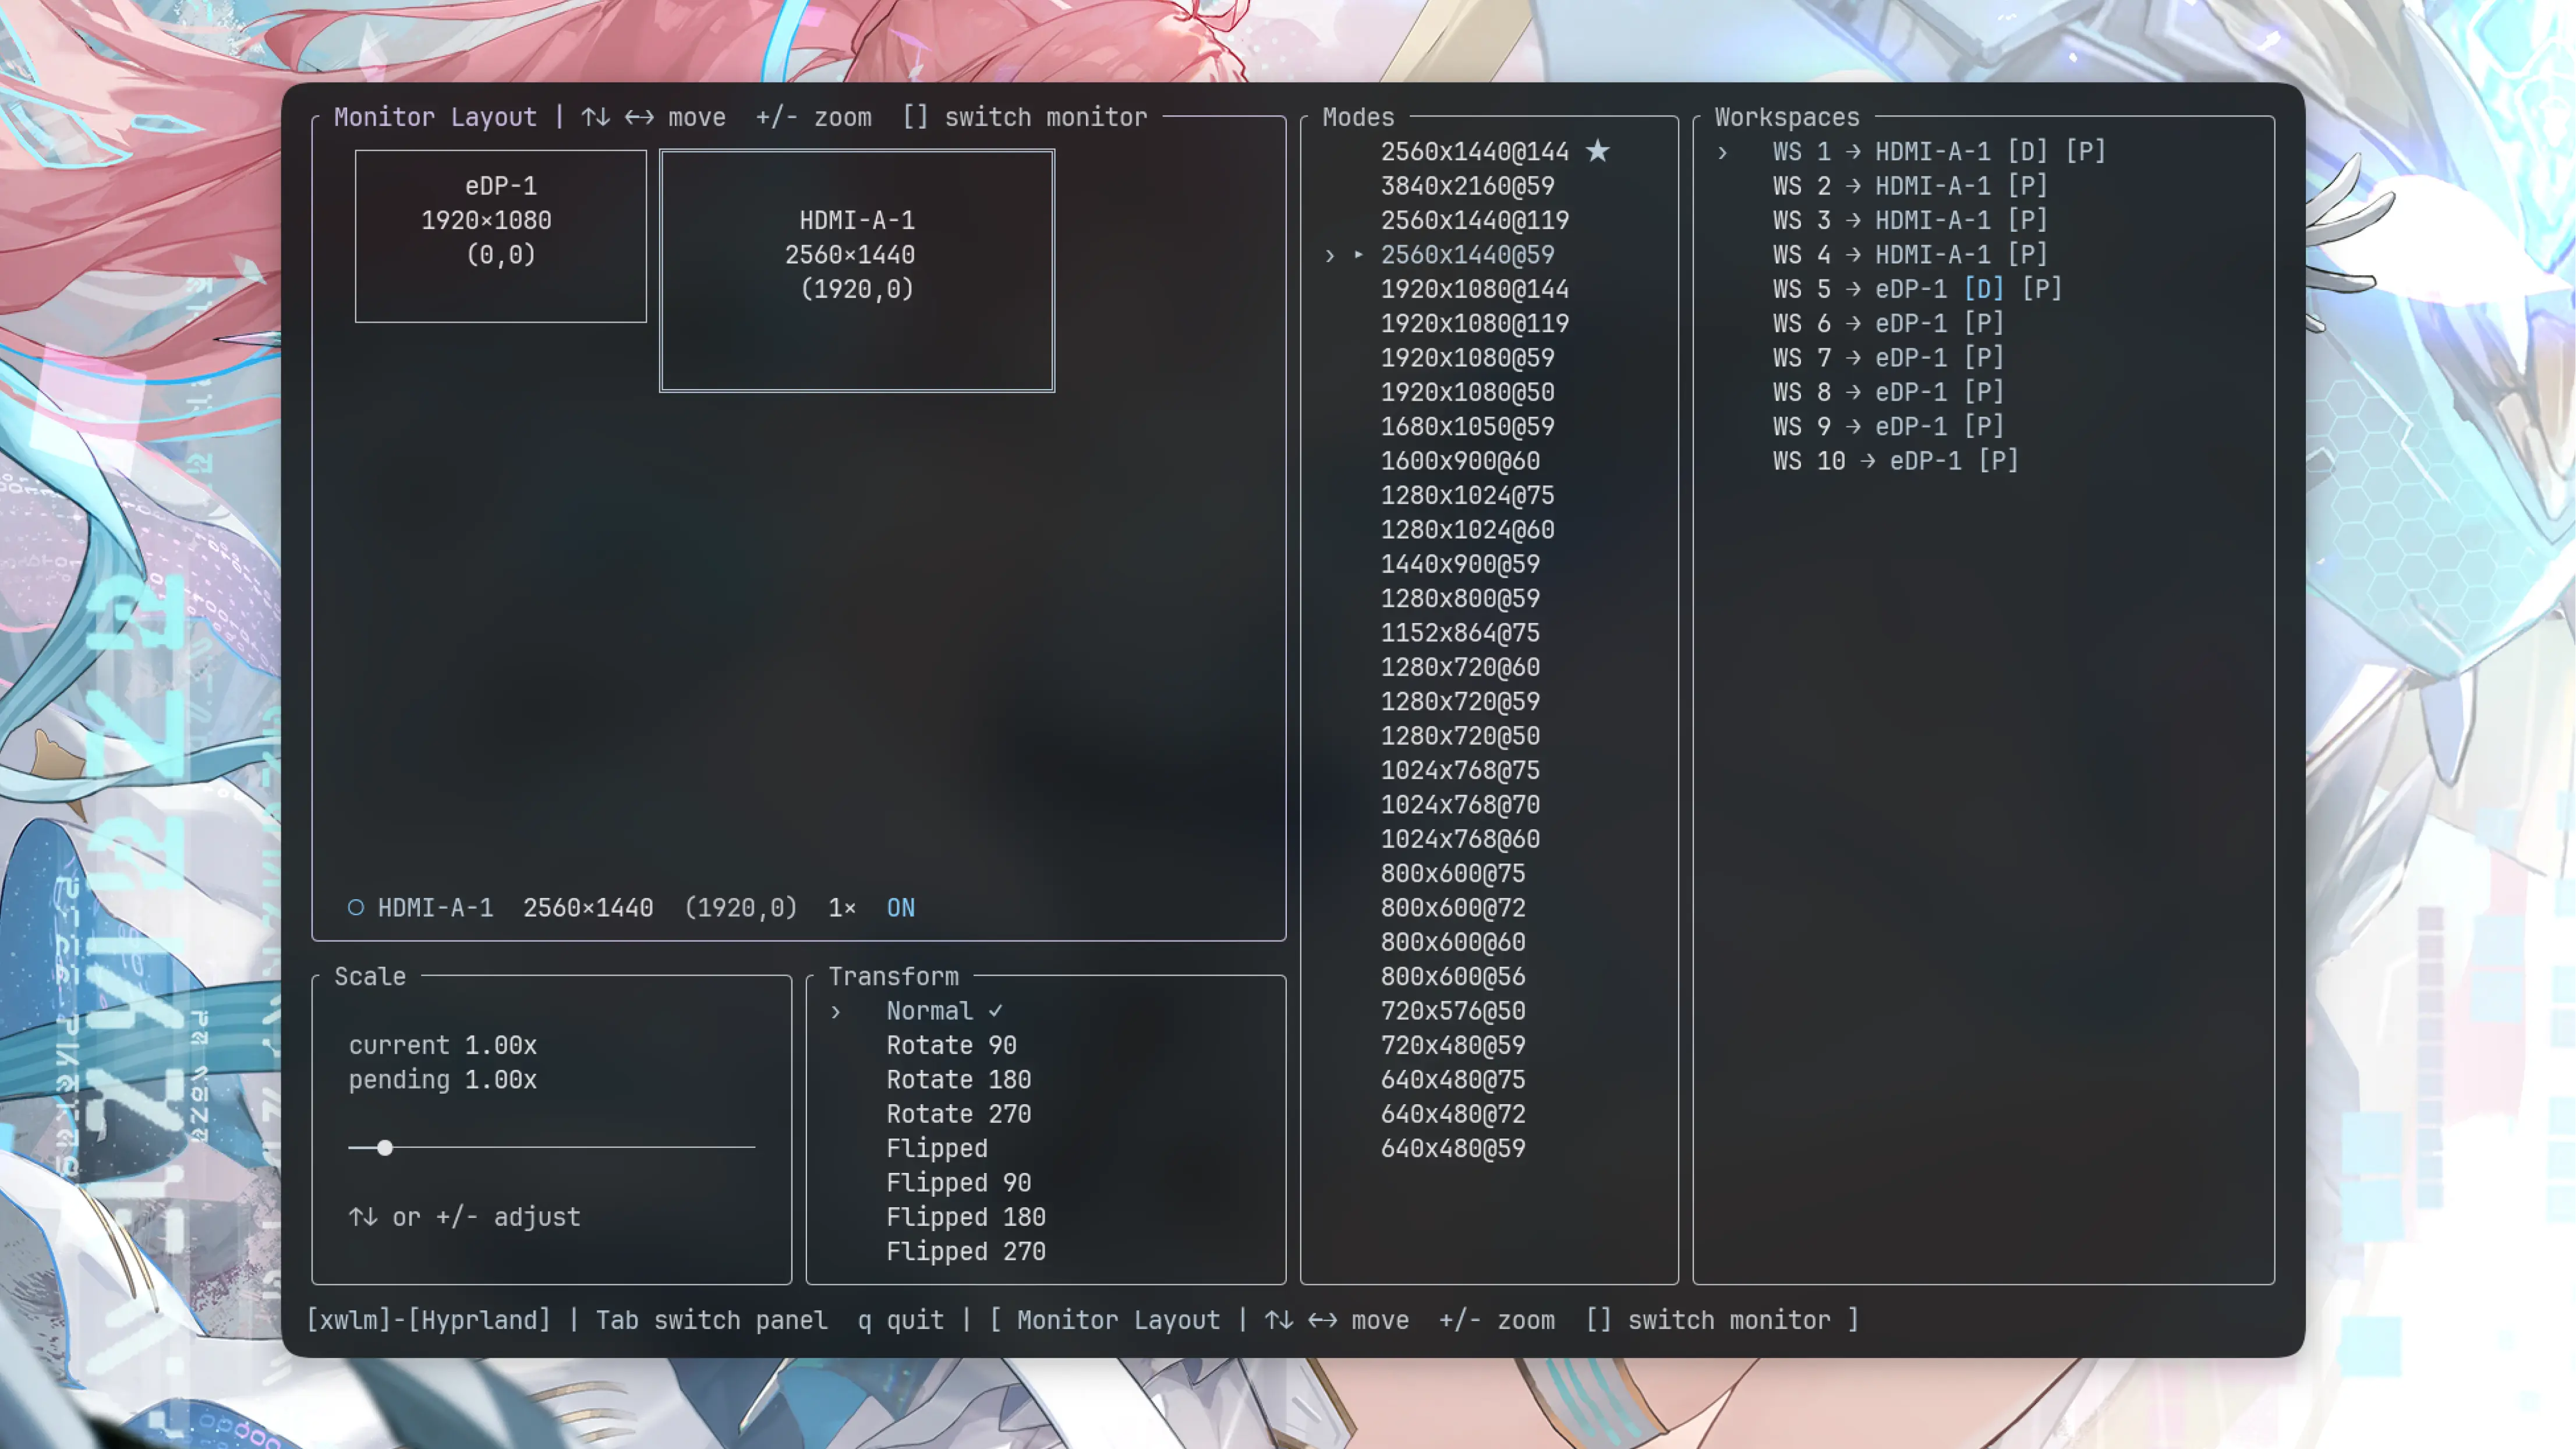Focus the Modes panel title

[1358, 117]
